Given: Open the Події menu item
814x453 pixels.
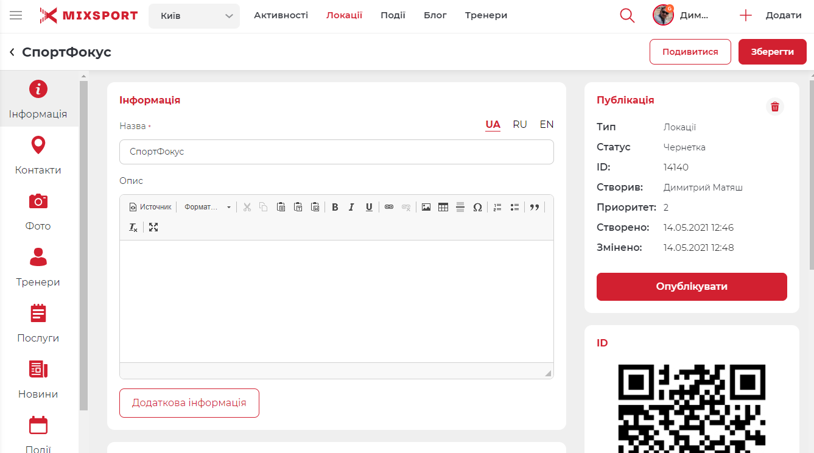Looking at the screenshot, I should [x=393, y=16].
